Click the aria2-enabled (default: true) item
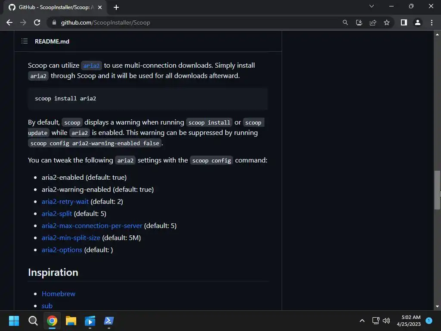The height and width of the screenshot is (331, 441). [84, 177]
